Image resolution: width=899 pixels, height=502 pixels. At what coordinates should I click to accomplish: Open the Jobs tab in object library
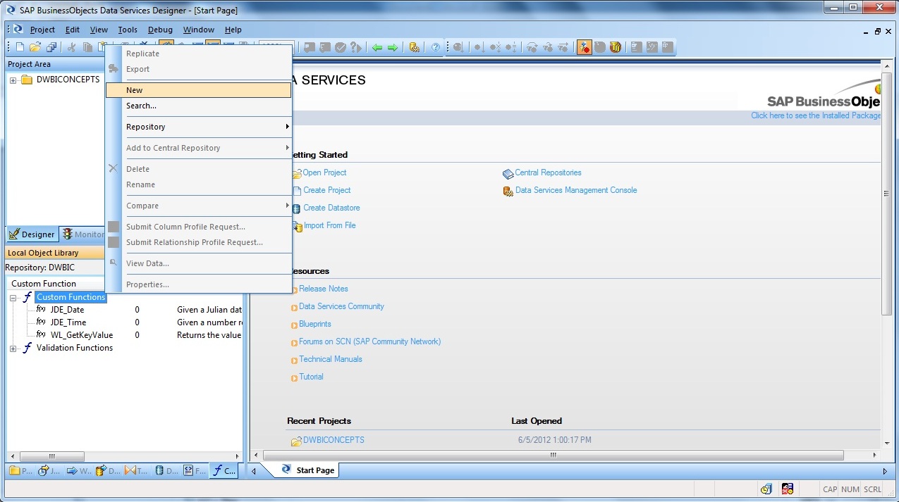click(49, 470)
